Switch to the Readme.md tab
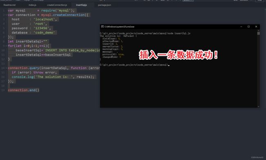The height and width of the screenshot is (160, 266). 9,5
